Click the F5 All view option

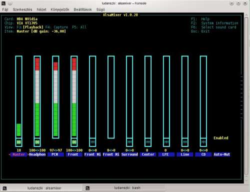(79, 27)
